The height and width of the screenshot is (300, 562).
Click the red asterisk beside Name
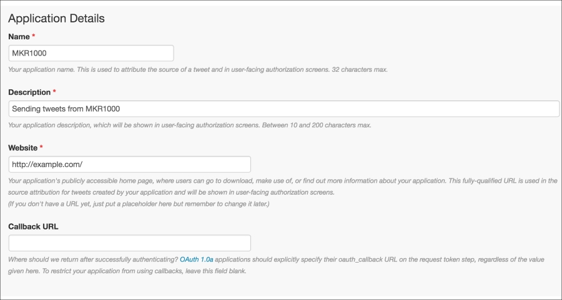(34, 36)
